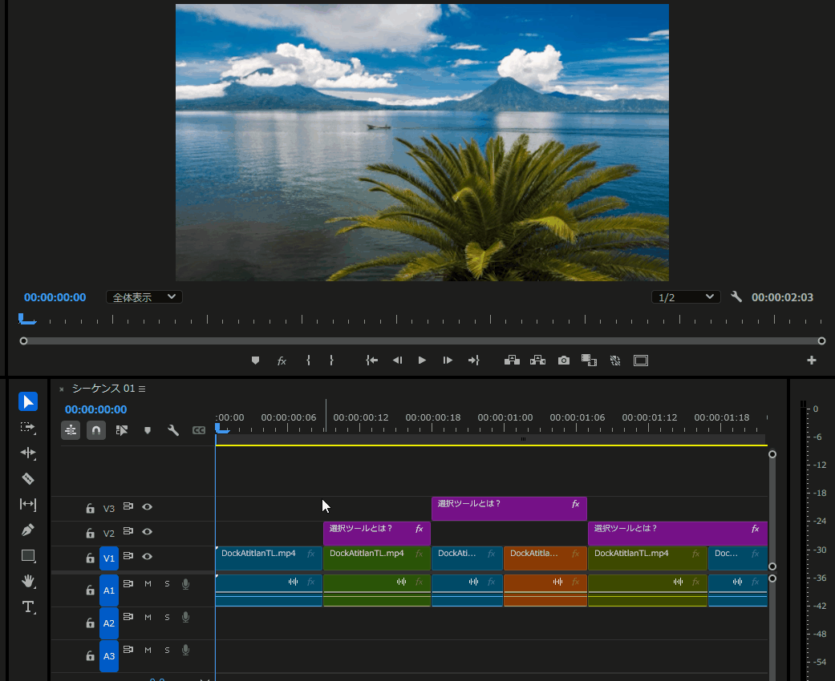Select the Track Select Forward tool
Image resolution: width=835 pixels, height=681 pixels.
point(28,428)
